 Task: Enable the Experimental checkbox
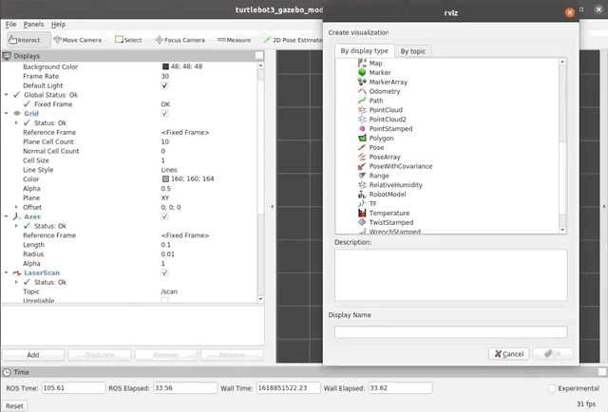tap(553, 388)
